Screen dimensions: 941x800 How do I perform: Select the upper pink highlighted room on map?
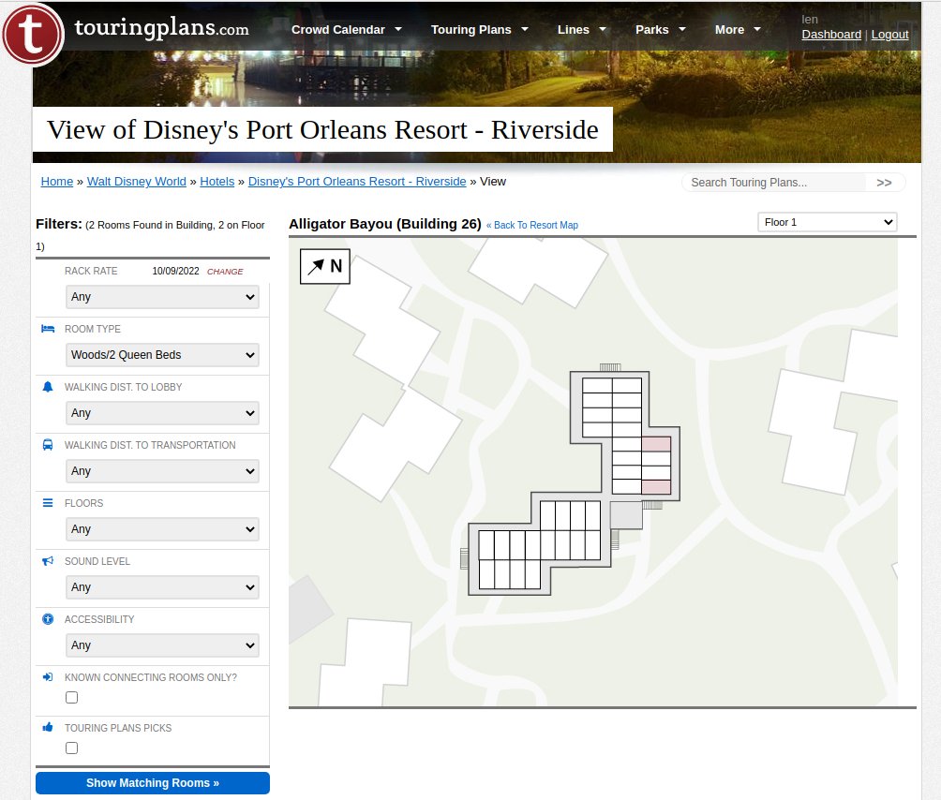point(656,444)
